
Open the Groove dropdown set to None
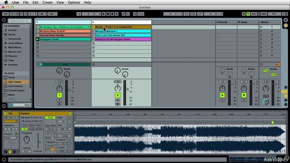tap(11, 138)
